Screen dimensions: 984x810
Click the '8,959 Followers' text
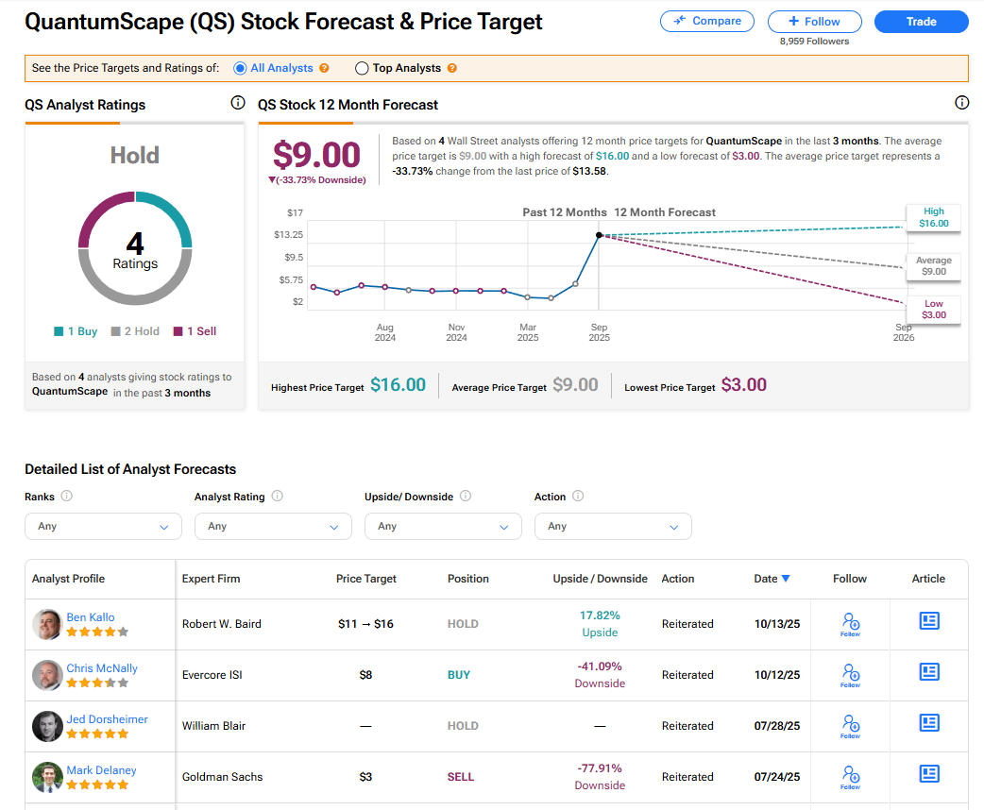[814, 42]
